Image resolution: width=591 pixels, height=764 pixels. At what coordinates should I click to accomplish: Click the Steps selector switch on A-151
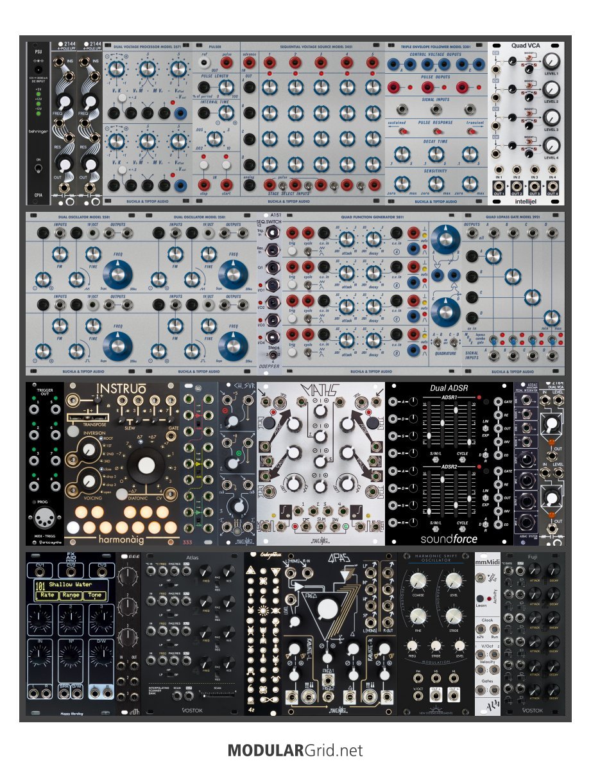273,356
